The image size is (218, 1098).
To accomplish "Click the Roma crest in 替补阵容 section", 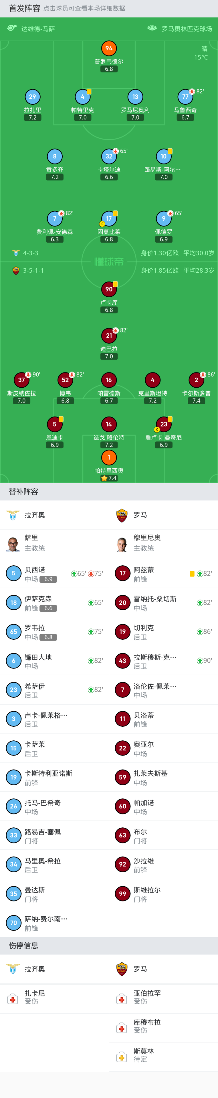I will [x=122, y=515].
